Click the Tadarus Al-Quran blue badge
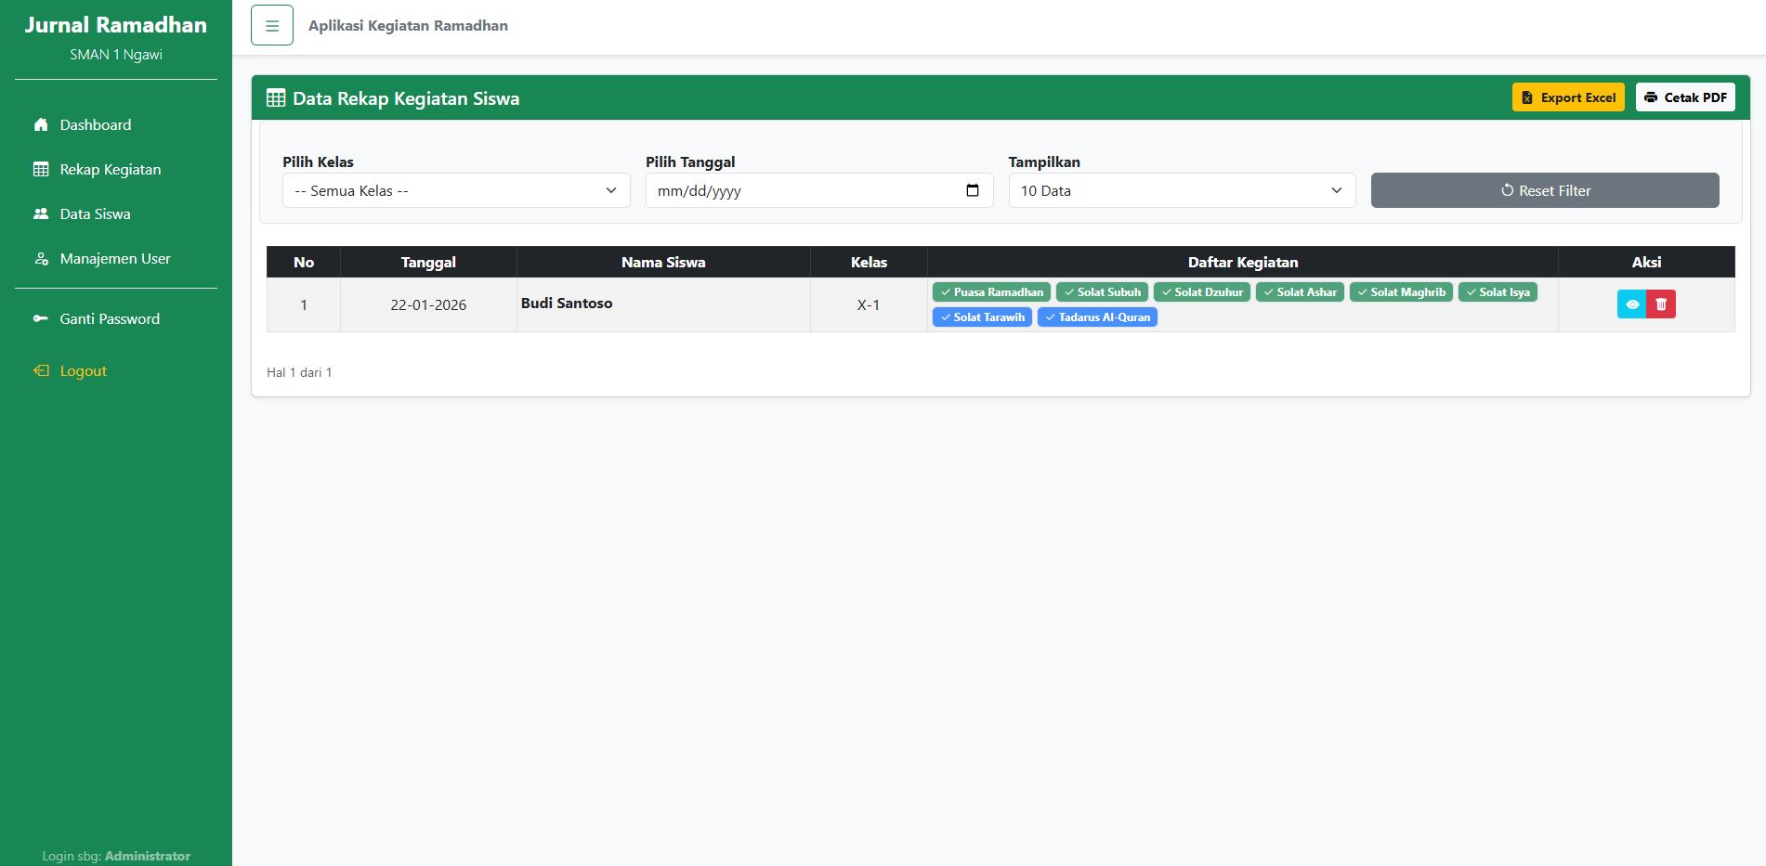The image size is (1766, 866). click(1096, 317)
